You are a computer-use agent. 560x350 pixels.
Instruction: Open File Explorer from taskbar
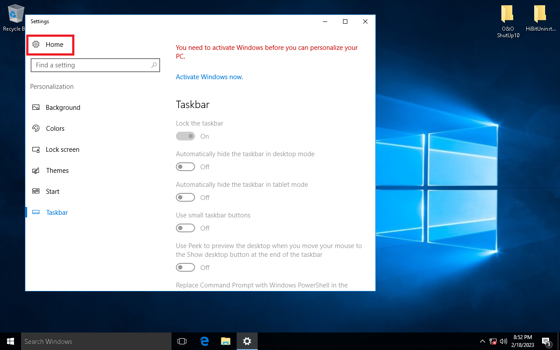226,341
